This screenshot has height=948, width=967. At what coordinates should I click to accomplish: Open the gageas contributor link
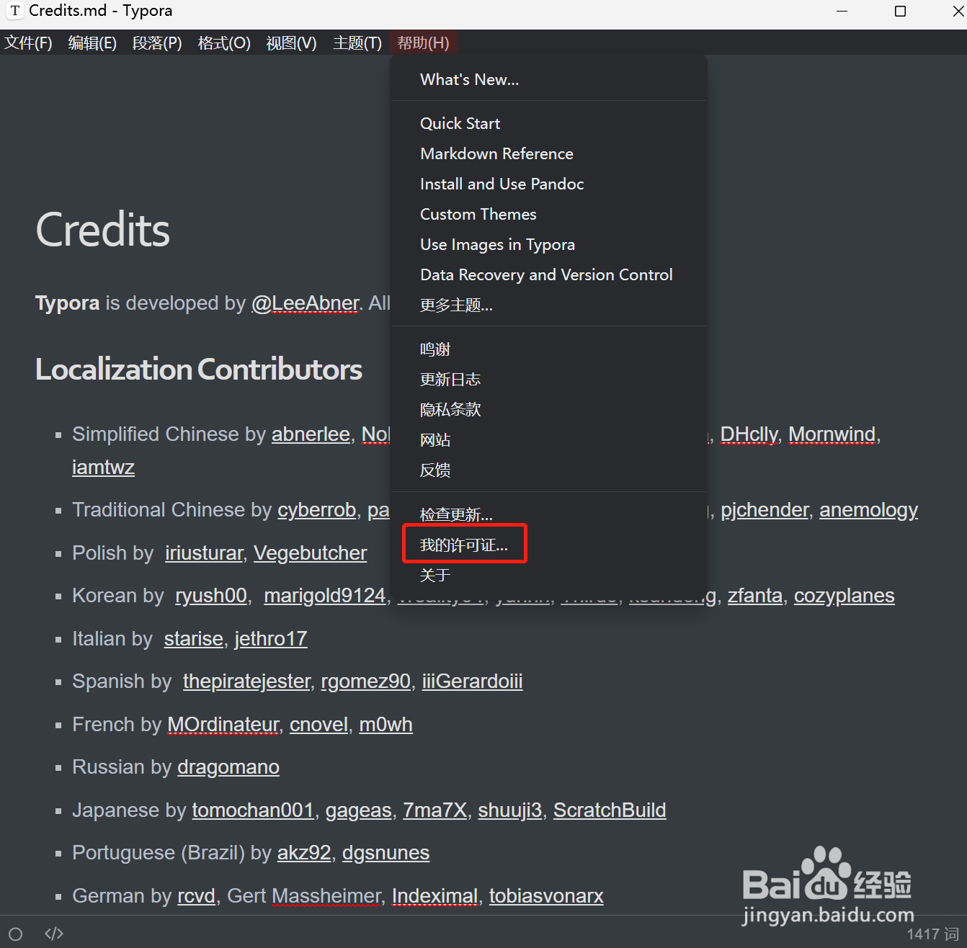pos(359,810)
